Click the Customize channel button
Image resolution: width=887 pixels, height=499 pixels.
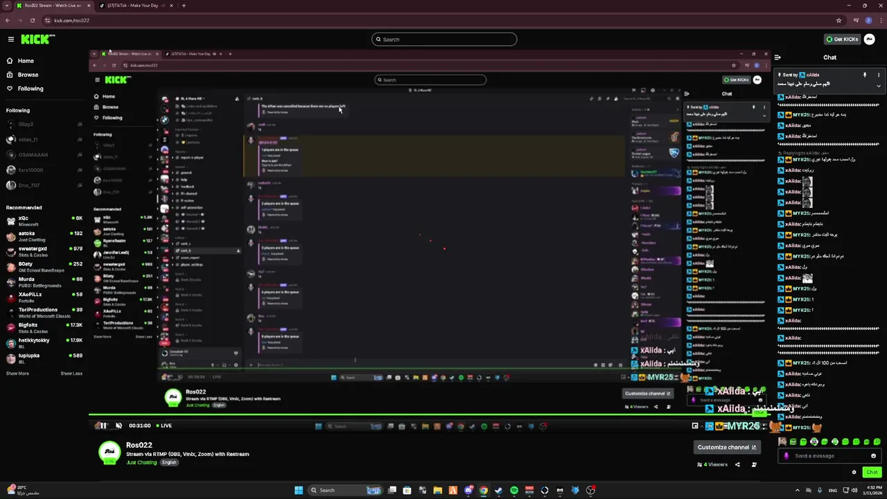pos(727,447)
